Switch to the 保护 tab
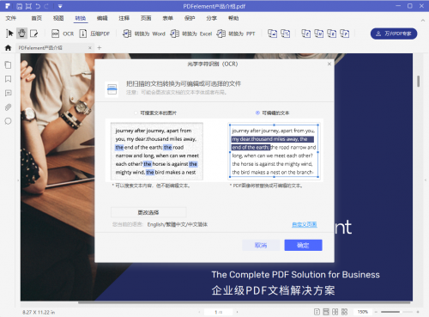429x317 pixels. 190,18
